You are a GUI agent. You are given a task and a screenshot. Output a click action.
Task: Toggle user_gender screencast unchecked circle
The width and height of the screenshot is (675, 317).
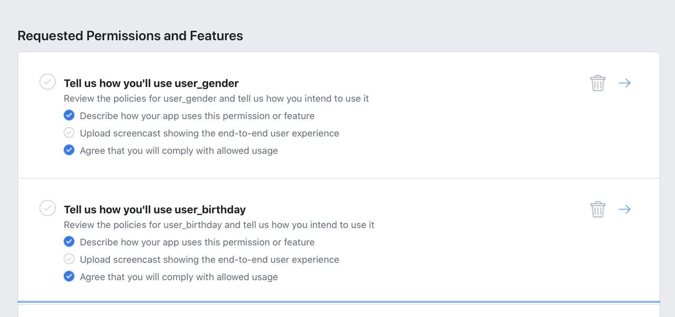pyautogui.click(x=69, y=133)
